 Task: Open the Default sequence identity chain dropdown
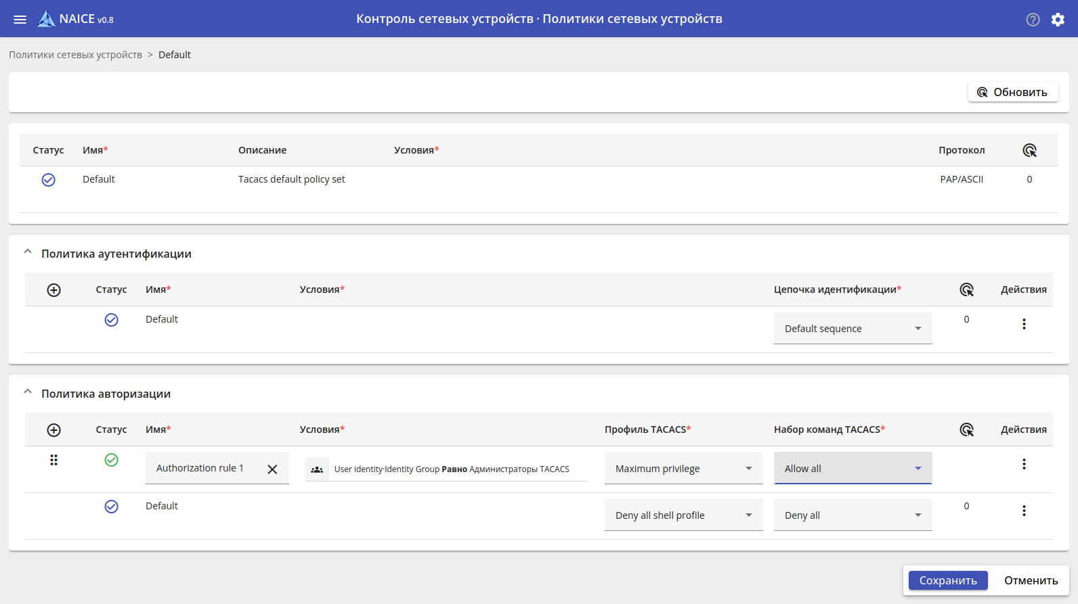click(x=853, y=329)
